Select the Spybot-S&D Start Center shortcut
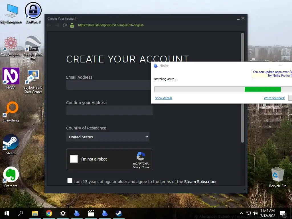Screen dimensions: 292x219 (x=33, y=81)
